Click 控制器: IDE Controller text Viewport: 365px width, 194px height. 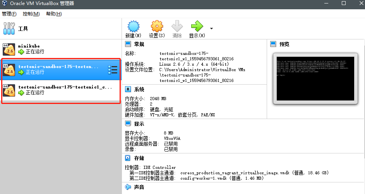point(151,167)
